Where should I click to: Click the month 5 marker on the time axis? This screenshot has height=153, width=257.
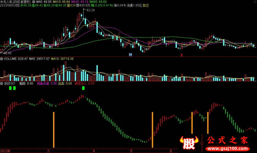click(131, 151)
